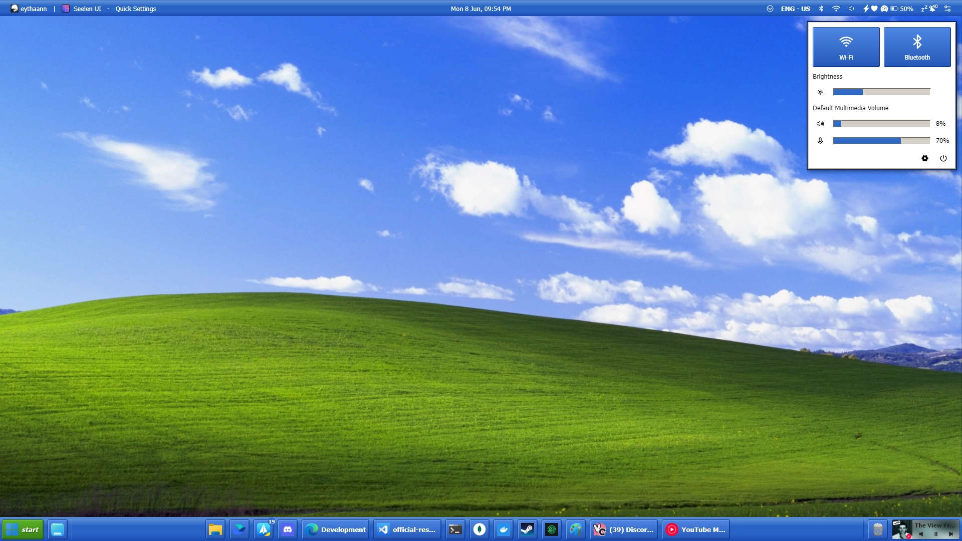
Task: Open settings via the gear icon
Action: pyautogui.click(x=925, y=158)
